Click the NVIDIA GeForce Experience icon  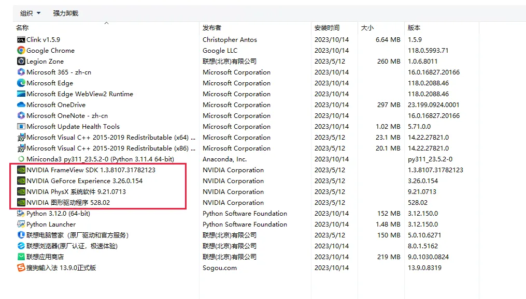click(x=21, y=181)
